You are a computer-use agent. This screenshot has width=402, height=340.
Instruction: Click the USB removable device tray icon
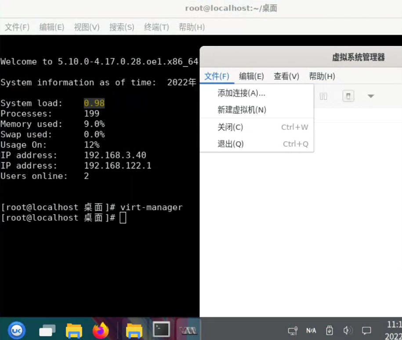click(x=329, y=330)
